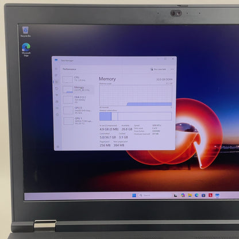This screenshot has width=239, height=239.
Task: Open Task Manager Settings gear icon
Action: 58,147
